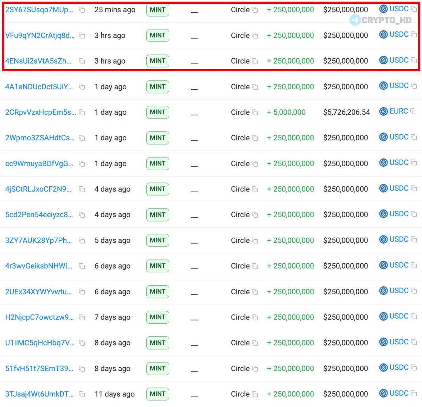Copy USDC token address in 3TJsaj4Wt6UmkDT row
Screen dimensions: 422x407
coord(414,394)
